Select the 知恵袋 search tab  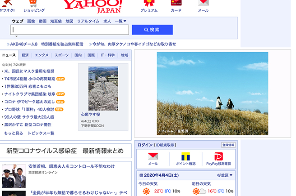pos(56,21)
